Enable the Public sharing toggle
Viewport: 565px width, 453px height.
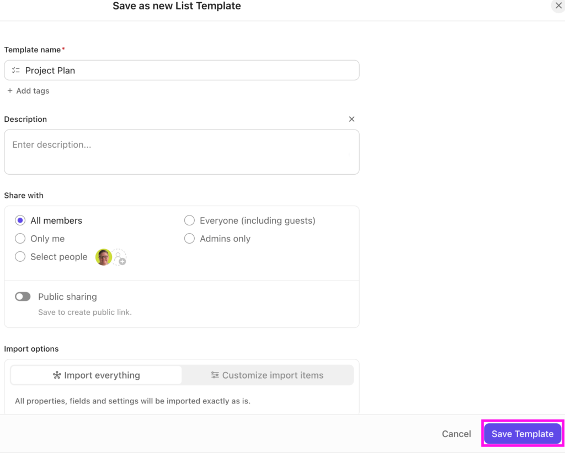click(x=23, y=296)
